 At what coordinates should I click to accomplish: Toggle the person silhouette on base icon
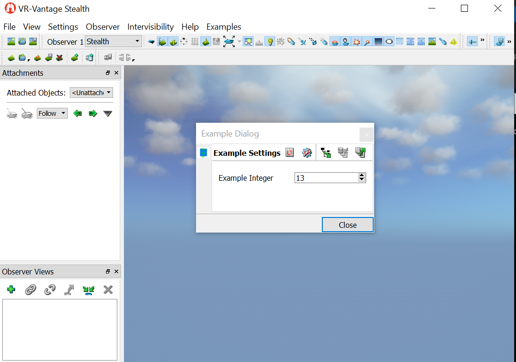tap(345, 42)
